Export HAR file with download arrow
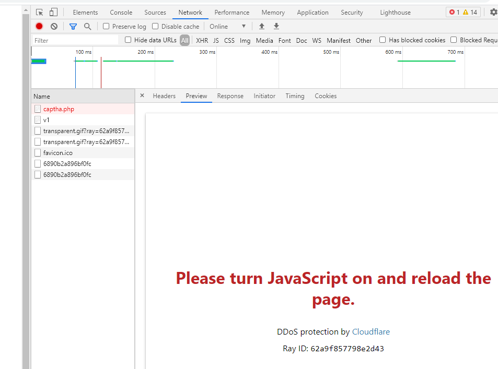The image size is (498, 369). click(x=276, y=26)
